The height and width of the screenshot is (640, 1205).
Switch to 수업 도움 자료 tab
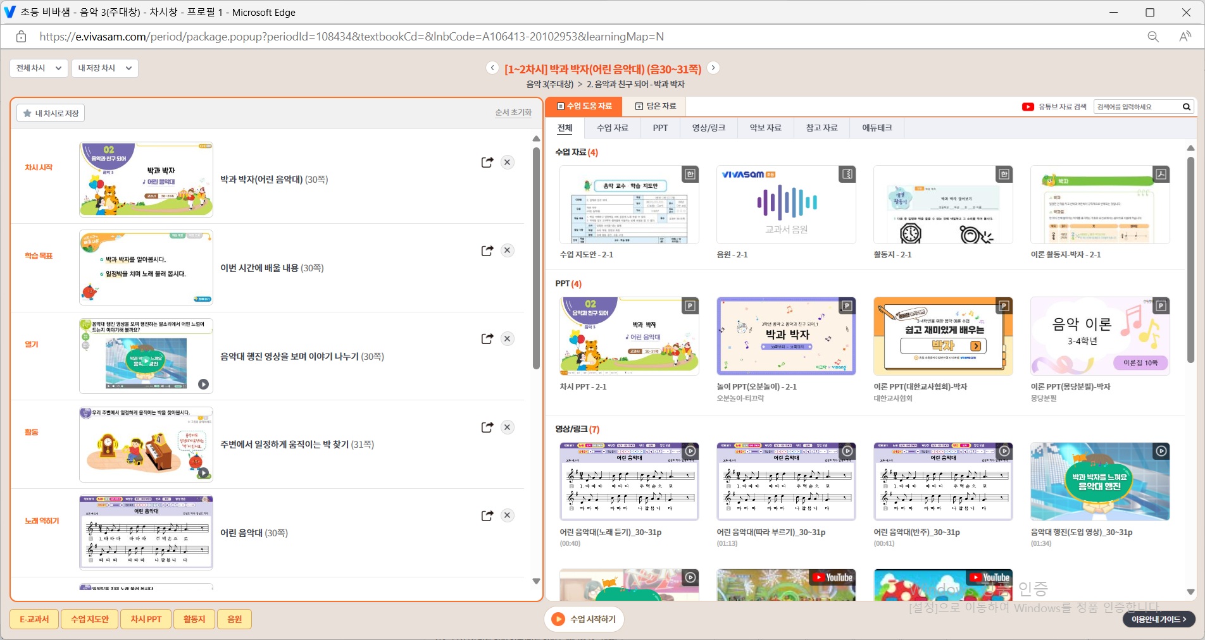click(x=584, y=106)
